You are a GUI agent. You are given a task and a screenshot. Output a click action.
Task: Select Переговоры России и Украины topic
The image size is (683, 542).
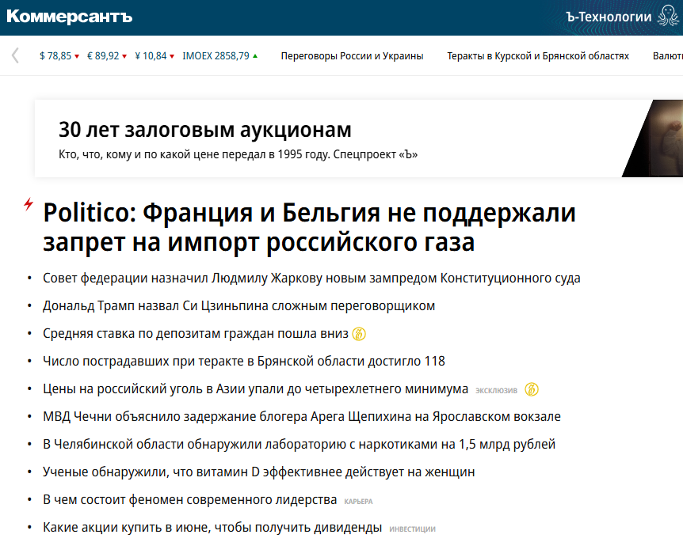(352, 56)
